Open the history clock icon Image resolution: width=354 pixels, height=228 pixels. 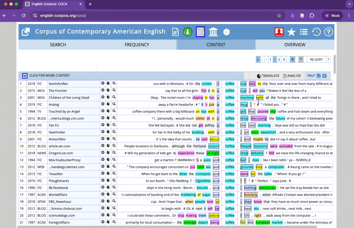coord(316,32)
